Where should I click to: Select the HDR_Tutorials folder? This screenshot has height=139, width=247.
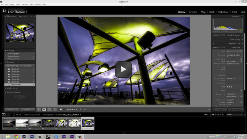click(x=20, y=84)
